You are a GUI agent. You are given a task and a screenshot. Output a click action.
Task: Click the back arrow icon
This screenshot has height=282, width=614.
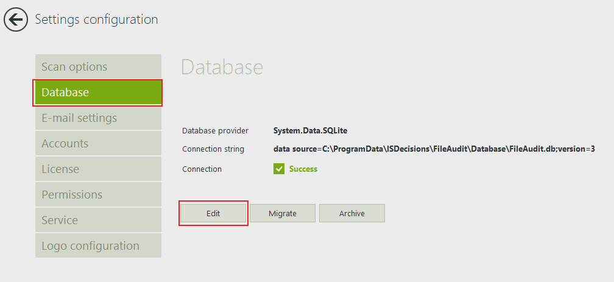tap(16, 19)
